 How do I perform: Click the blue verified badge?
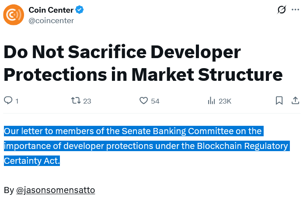79,10
